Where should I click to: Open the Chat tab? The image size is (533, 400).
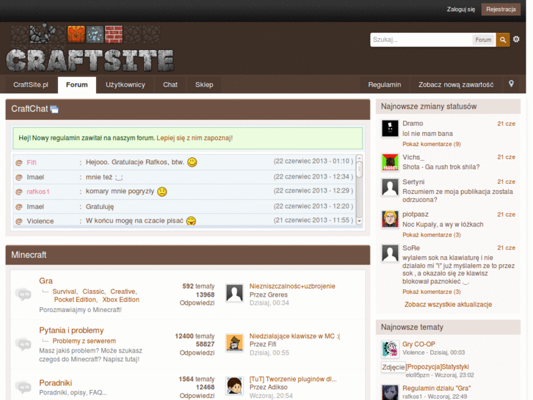click(x=170, y=85)
